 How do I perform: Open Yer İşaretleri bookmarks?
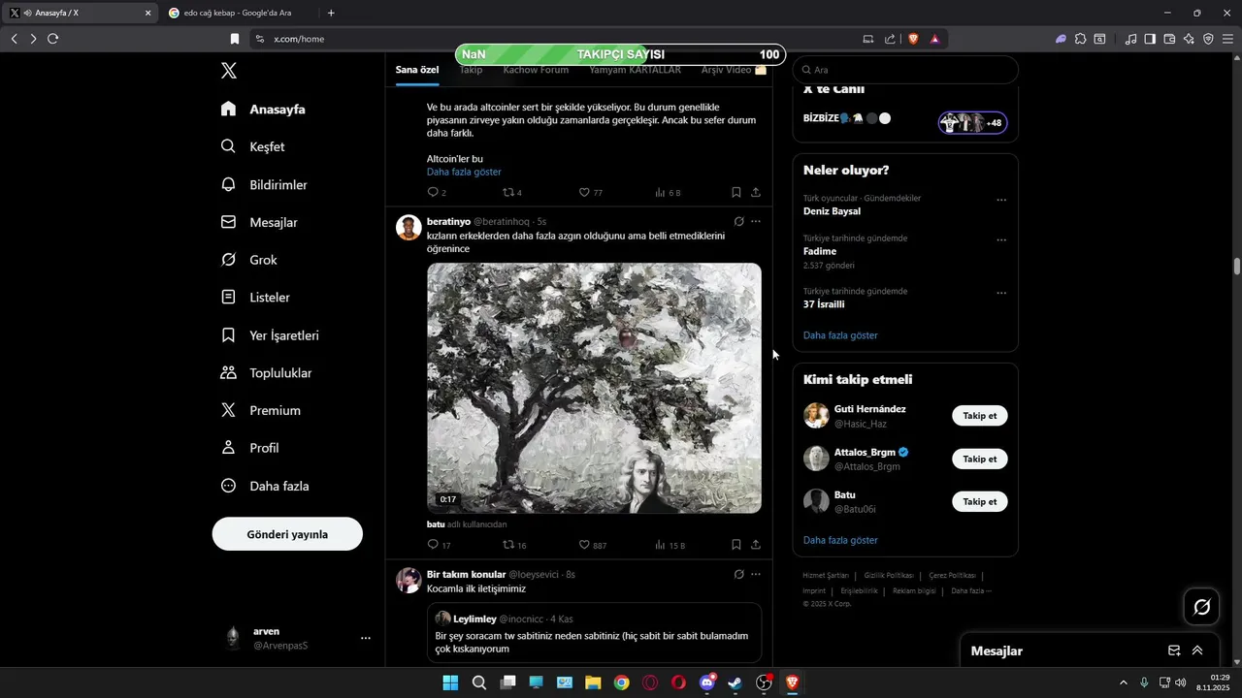270,335
